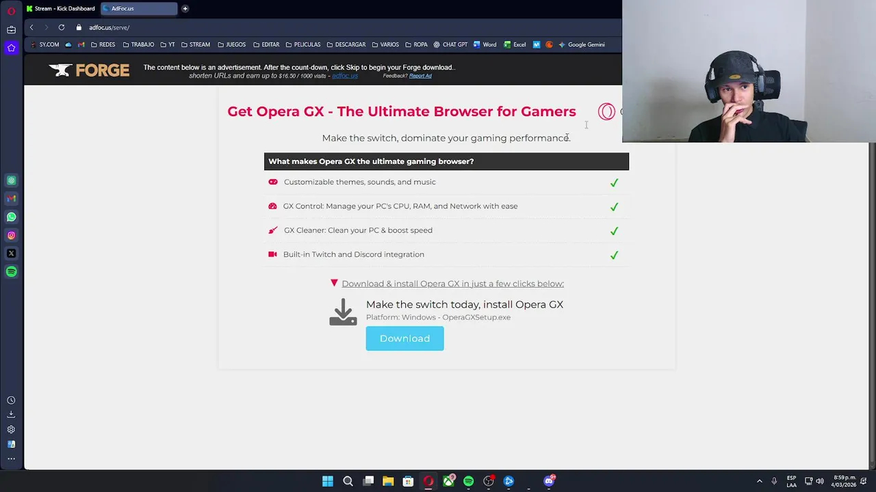Screen dimensions: 876x492
Task: Click the blue M bookmark icon
Action: [537, 44]
